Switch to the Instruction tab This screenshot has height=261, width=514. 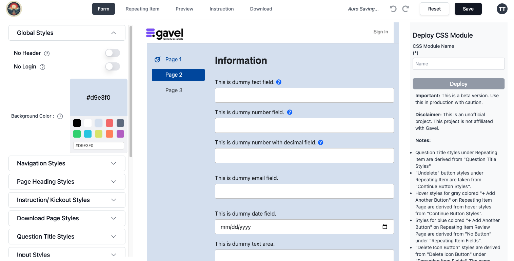tap(222, 9)
